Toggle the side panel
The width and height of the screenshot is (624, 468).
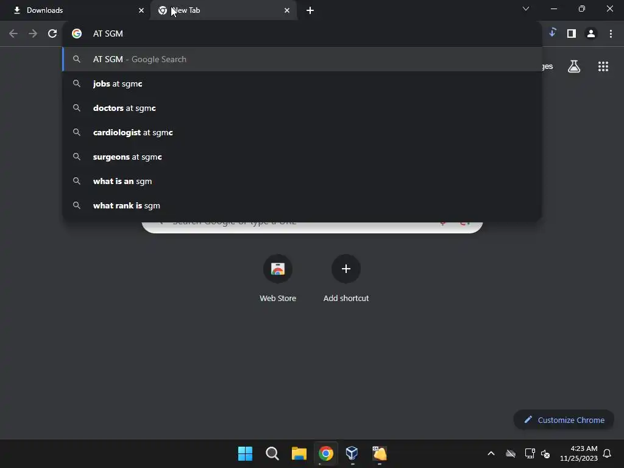(x=572, y=34)
